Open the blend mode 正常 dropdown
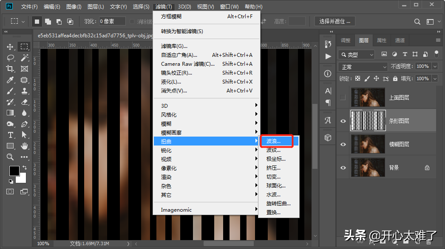 pos(363,67)
